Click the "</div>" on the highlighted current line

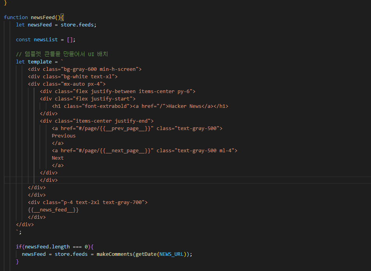point(49,180)
